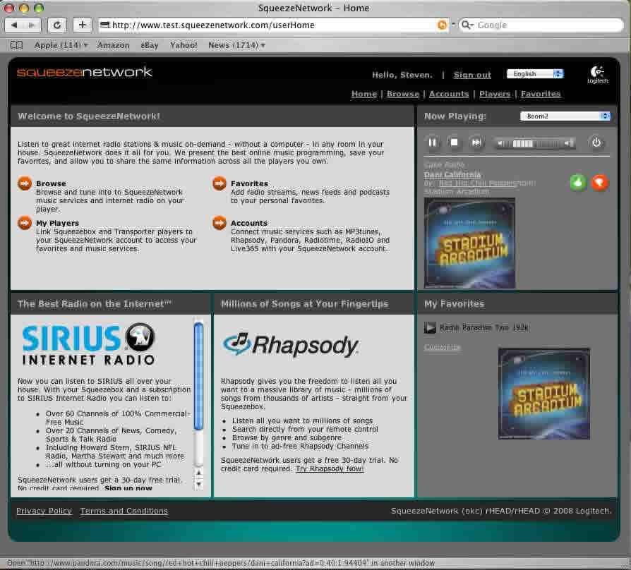Play Radio Paradise favorite station
631x570 pixels.
coord(430,327)
